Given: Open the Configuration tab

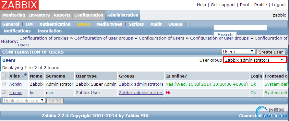Looking at the screenshot, I should coord(89,15).
